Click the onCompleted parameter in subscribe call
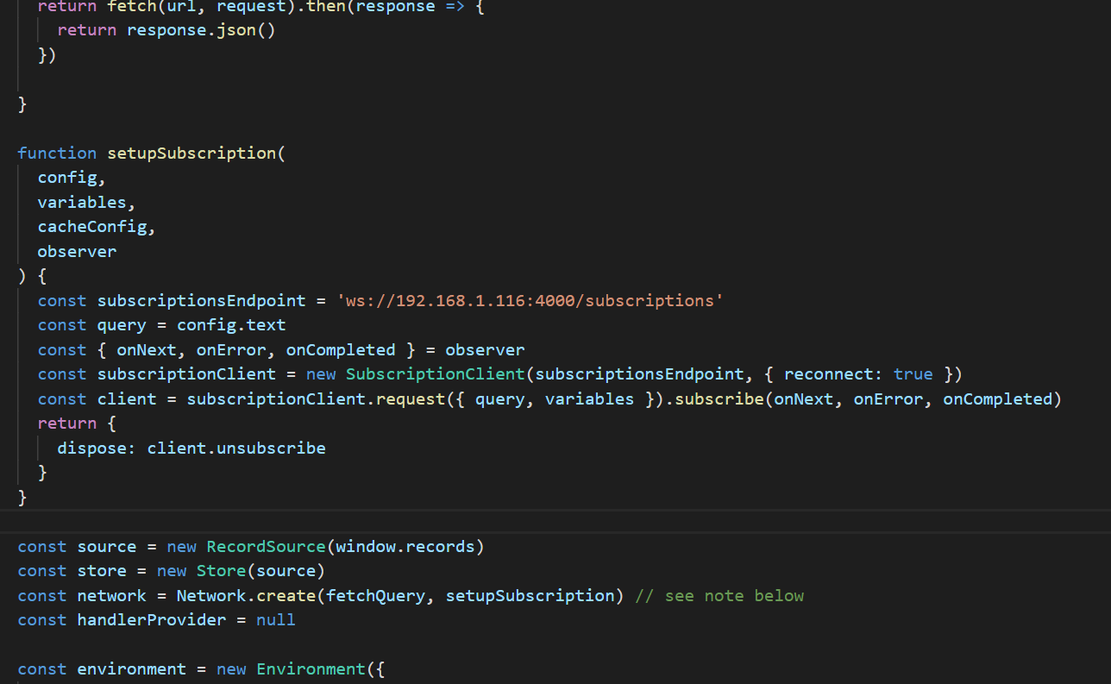This screenshot has height=684, width=1111. (x=998, y=398)
